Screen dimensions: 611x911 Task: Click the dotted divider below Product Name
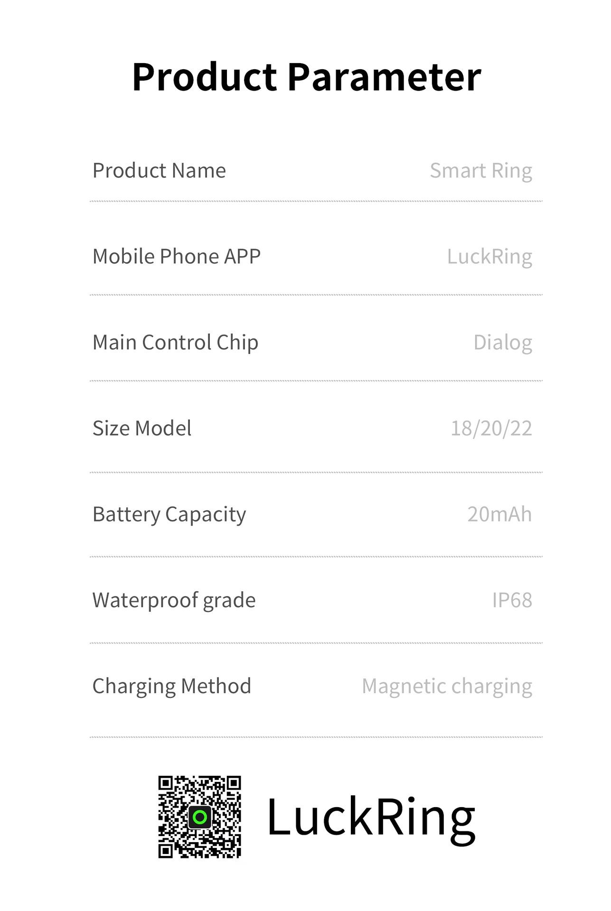pyautogui.click(x=316, y=201)
